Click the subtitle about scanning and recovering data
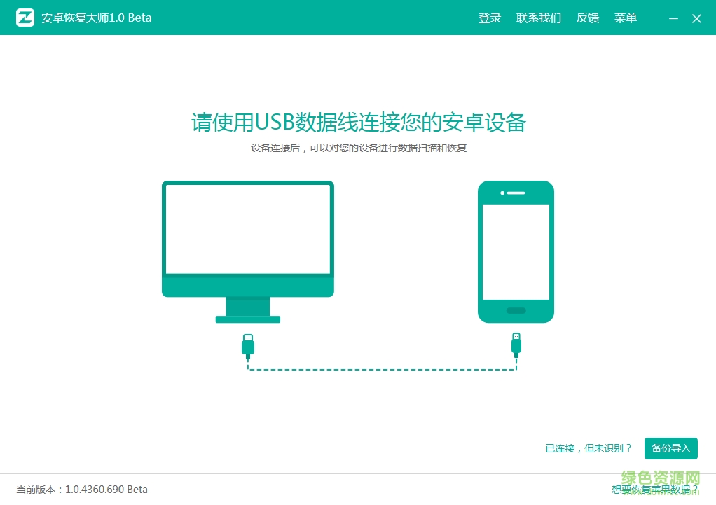This screenshot has width=716, height=505. click(x=358, y=148)
